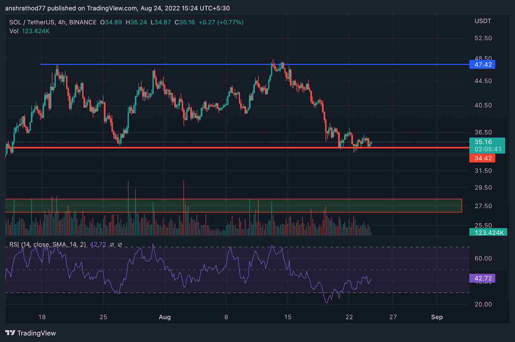The image size is (515, 342).
Task: Click the 22 date label on time axis
Action: [349, 317]
